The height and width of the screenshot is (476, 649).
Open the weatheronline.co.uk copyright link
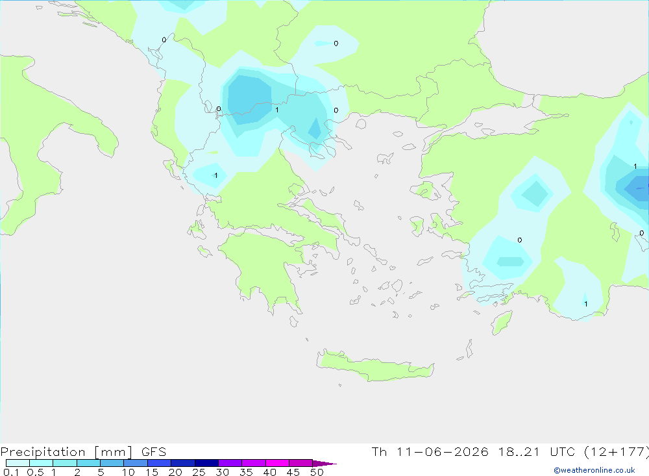pyautogui.click(x=594, y=470)
